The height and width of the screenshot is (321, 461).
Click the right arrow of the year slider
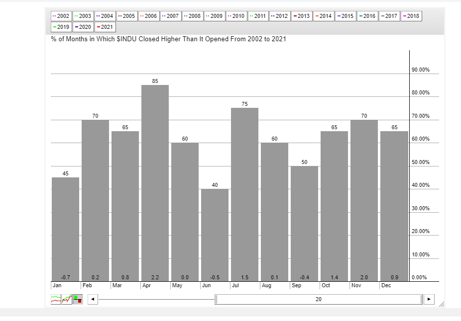pos(429,300)
